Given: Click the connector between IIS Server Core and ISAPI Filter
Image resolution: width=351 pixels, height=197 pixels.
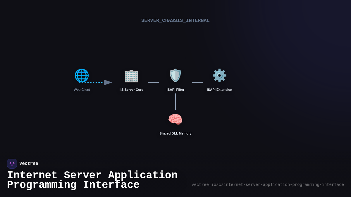Looking at the screenshot, I should pos(154,83).
